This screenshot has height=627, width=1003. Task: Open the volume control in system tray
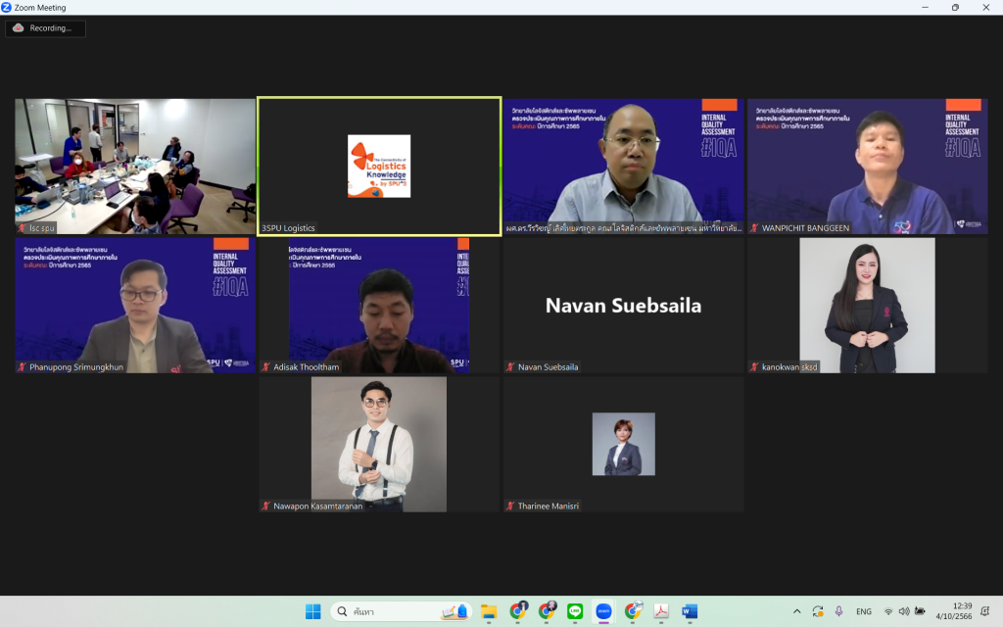(904, 611)
